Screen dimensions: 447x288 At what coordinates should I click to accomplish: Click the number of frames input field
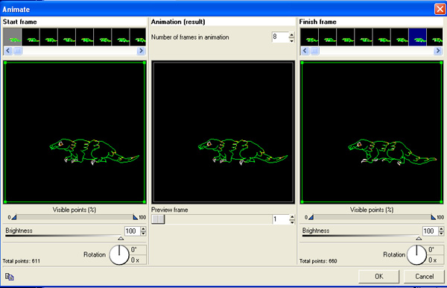coord(280,37)
